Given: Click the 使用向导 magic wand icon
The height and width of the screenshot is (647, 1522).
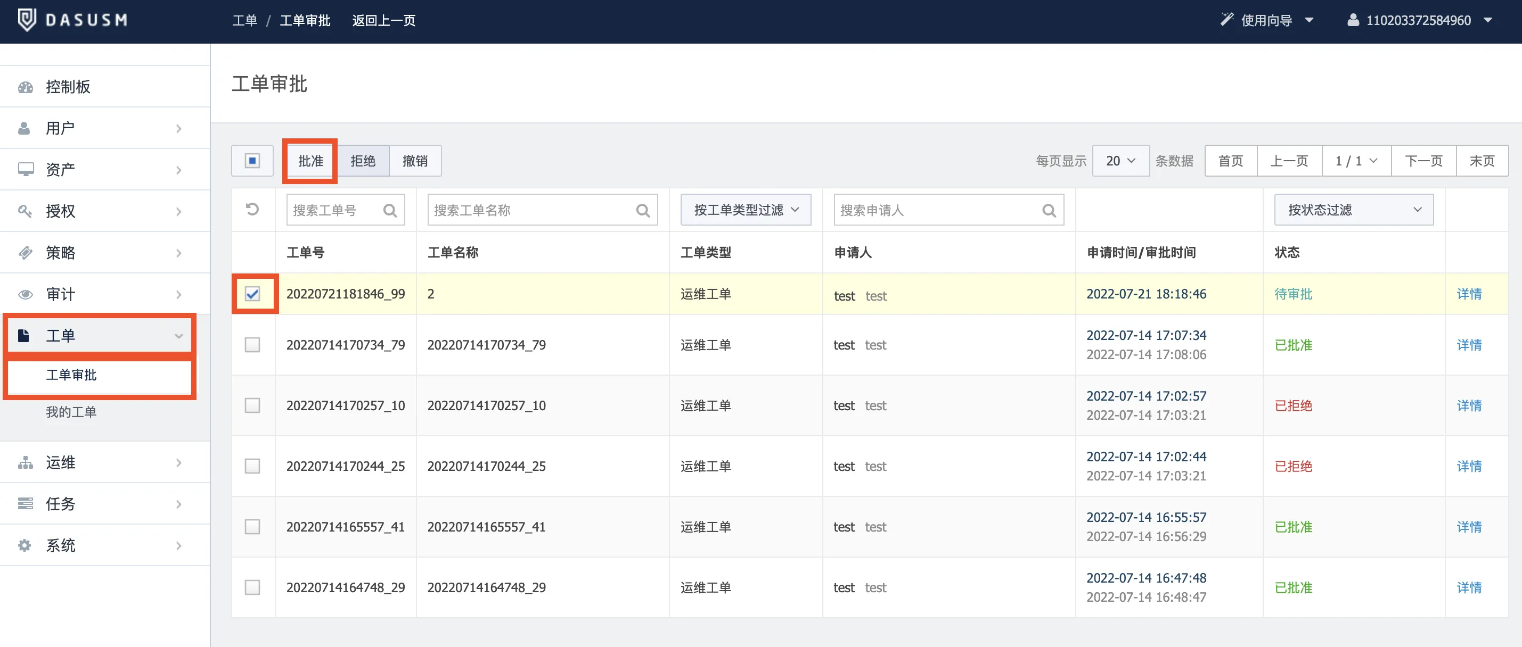Looking at the screenshot, I should coord(1226,20).
